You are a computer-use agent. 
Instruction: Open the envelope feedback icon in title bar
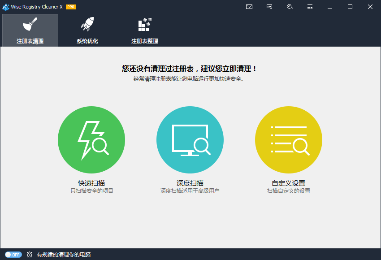tap(249, 7)
